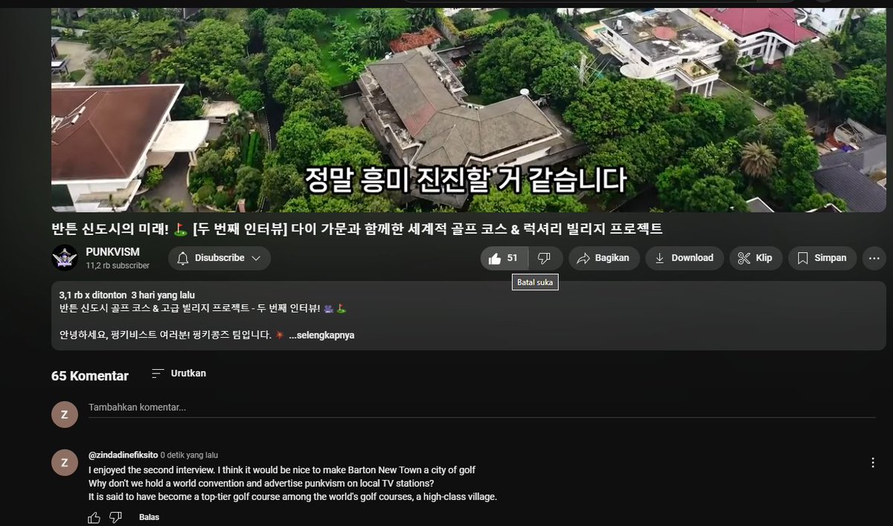
Task: Open the Urutkan sort comments menu
Action: click(x=179, y=373)
